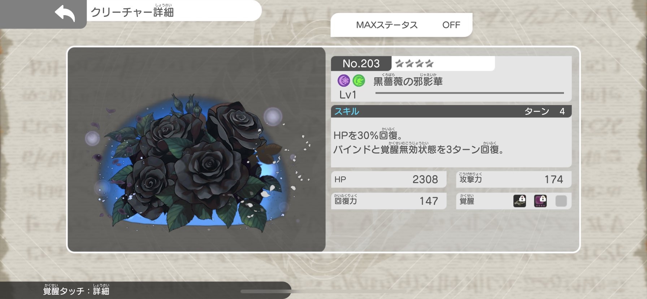Viewport: 647px width, 299px height.
Task: Tap the 攻撃力 174 stat box
Action: (514, 179)
